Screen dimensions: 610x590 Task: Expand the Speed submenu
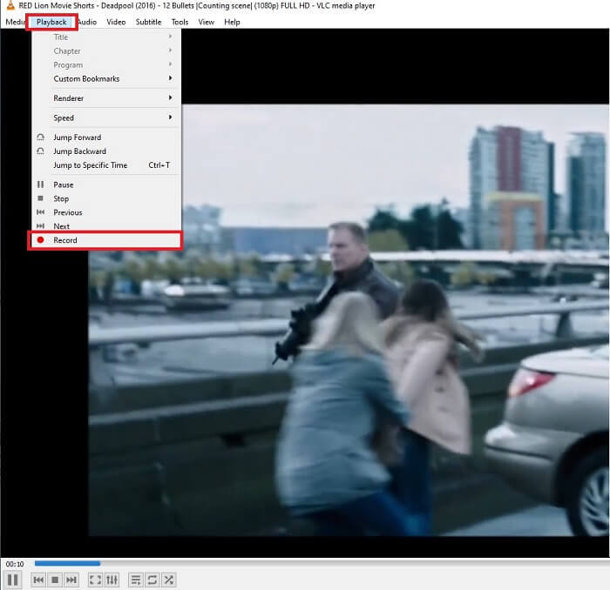pos(106,117)
